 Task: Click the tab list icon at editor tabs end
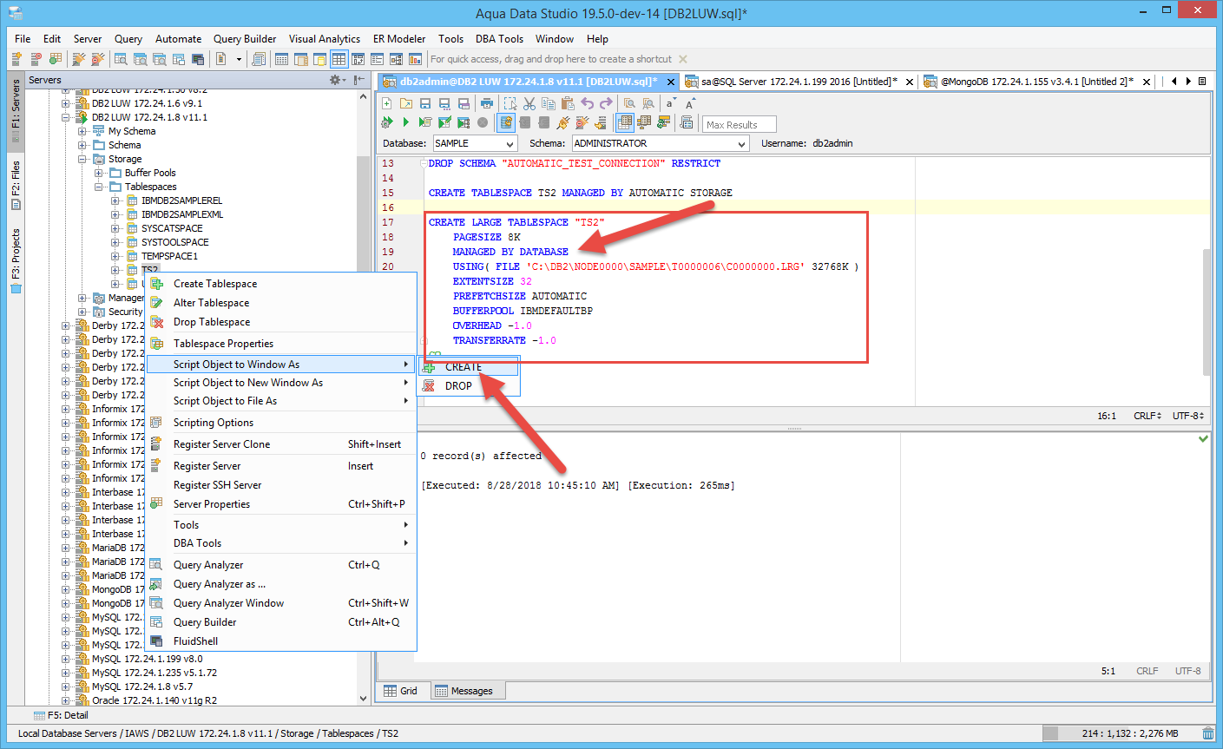[x=1202, y=82]
